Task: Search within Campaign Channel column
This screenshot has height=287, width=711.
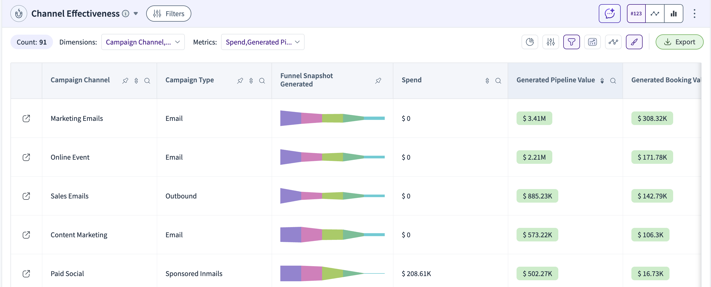Action: [x=147, y=81]
